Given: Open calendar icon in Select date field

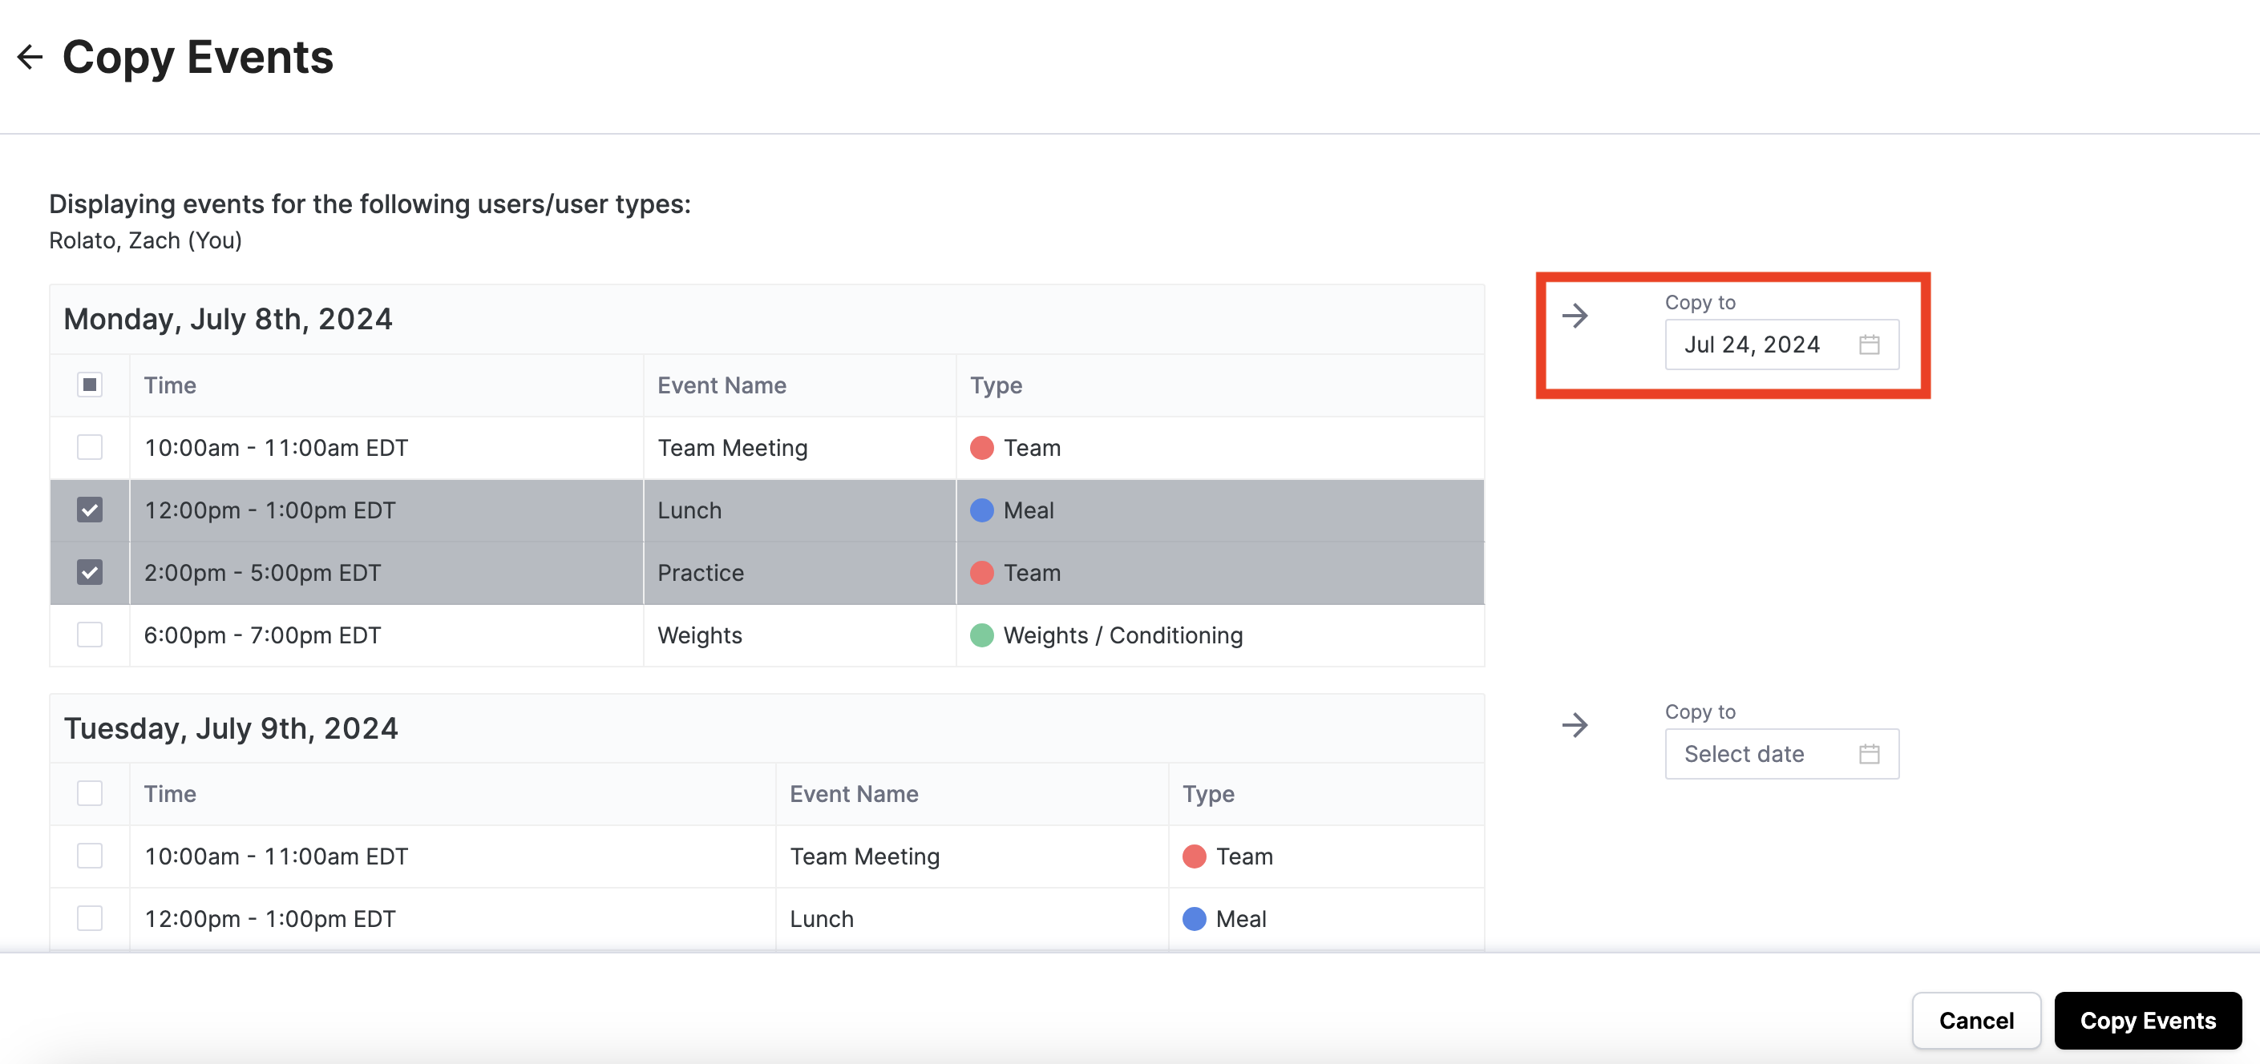Looking at the screenshot, I should coord(1869,754).
